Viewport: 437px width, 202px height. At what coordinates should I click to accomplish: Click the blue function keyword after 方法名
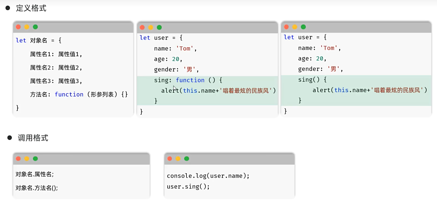tap(69, 95)
